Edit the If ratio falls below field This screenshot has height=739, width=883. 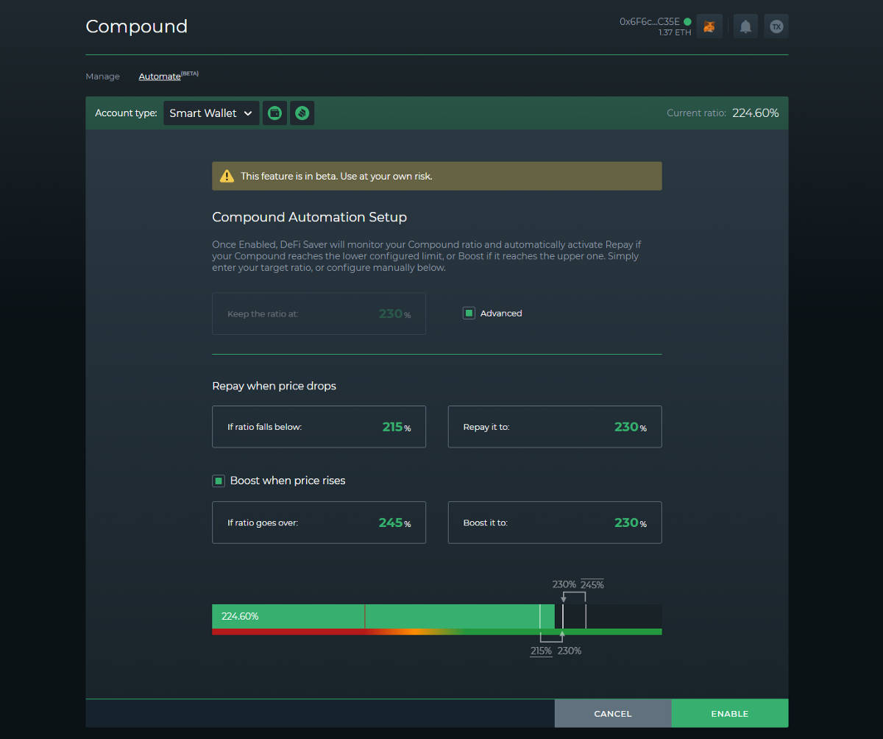(x=319, y=427)
